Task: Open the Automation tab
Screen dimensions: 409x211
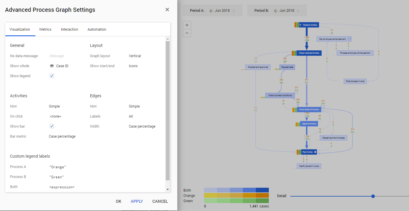Action: point(97,29)
